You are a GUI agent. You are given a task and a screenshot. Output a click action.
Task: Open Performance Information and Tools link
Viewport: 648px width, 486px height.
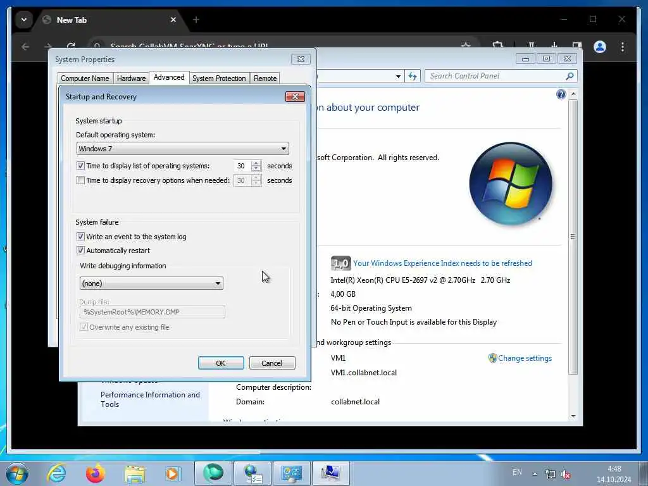pos(151,399)
